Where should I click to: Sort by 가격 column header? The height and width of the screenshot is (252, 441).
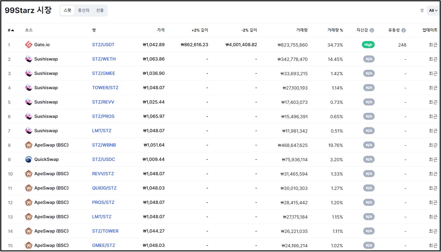click(161, 30)
